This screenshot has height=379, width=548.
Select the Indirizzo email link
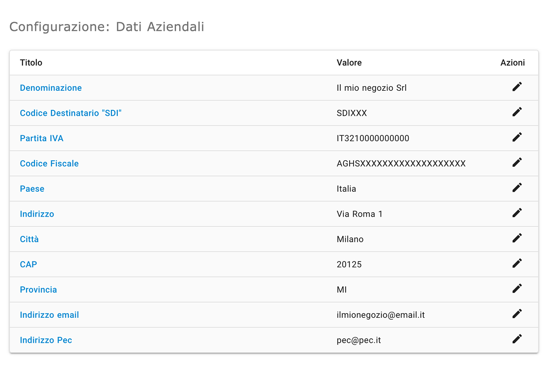49,315
